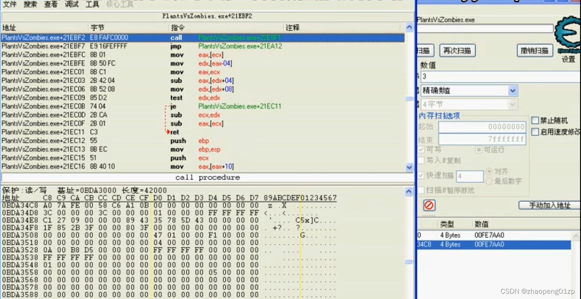Select the mov ebp,esp row
Viewport: 581px width, 299px height.
[x=203, y=149]
